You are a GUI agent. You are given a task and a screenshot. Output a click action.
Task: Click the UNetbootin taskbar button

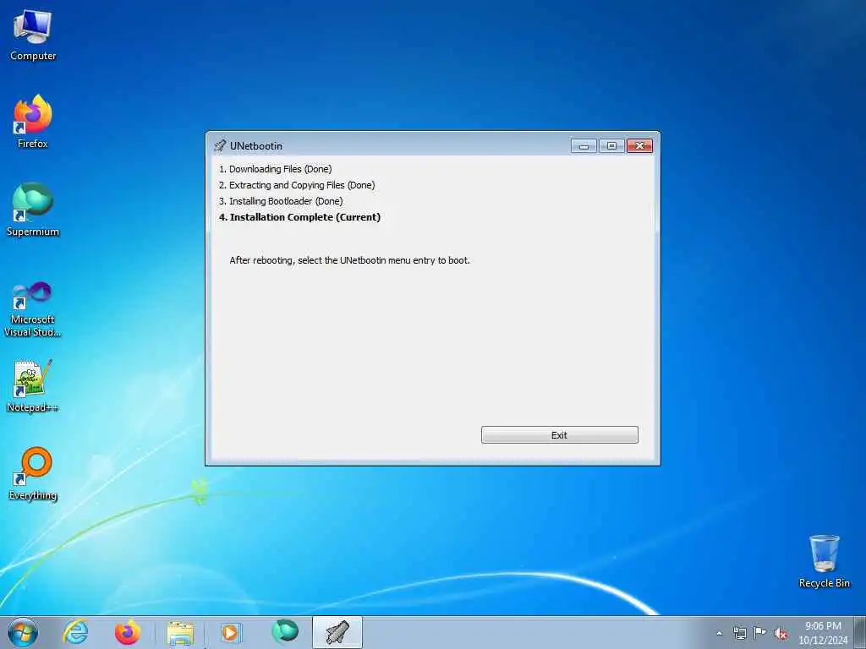point(337,632)
